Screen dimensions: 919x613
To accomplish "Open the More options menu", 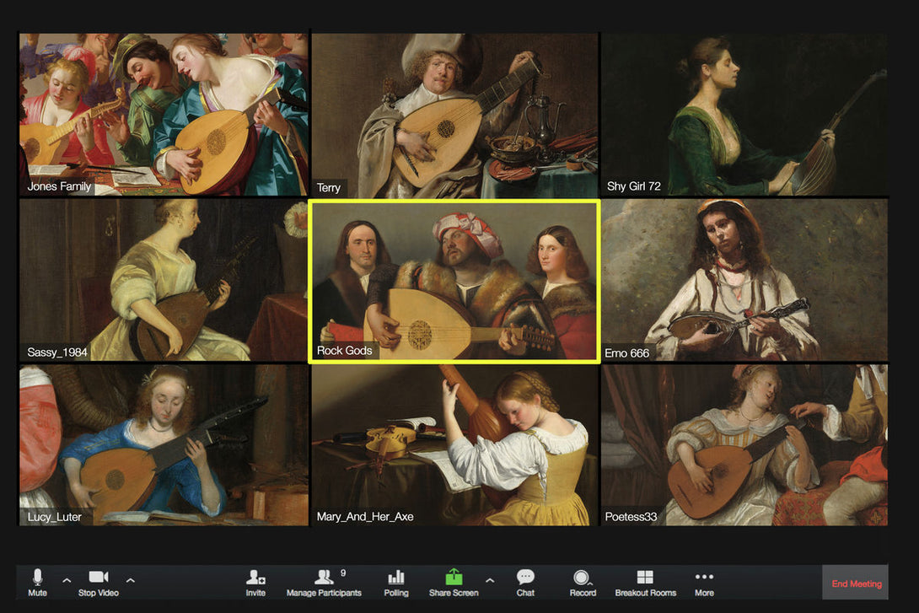I will click(x=704, y=582).
